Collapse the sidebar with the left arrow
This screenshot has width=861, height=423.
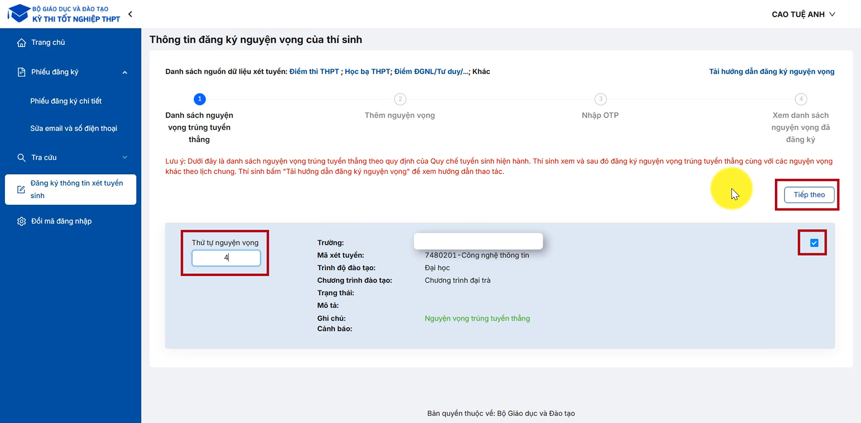point(130,15)
